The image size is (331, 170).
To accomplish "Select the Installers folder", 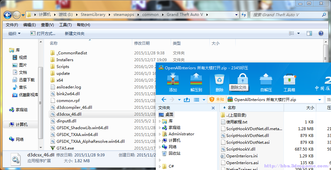I will 62,60.
